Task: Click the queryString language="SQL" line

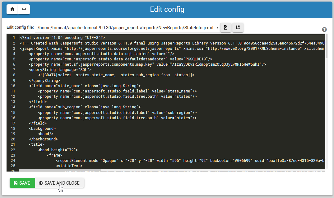Action: click(x=60, y=70)
